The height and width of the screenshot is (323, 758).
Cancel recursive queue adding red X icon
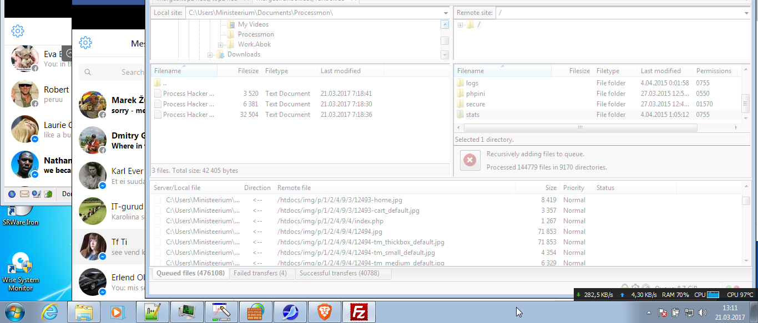469,160
